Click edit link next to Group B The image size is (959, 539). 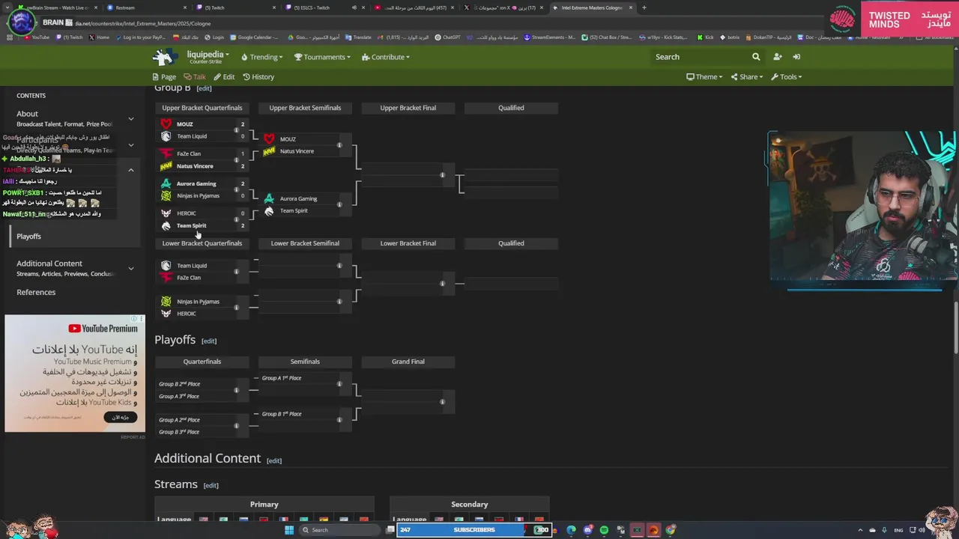coord(204,88)
